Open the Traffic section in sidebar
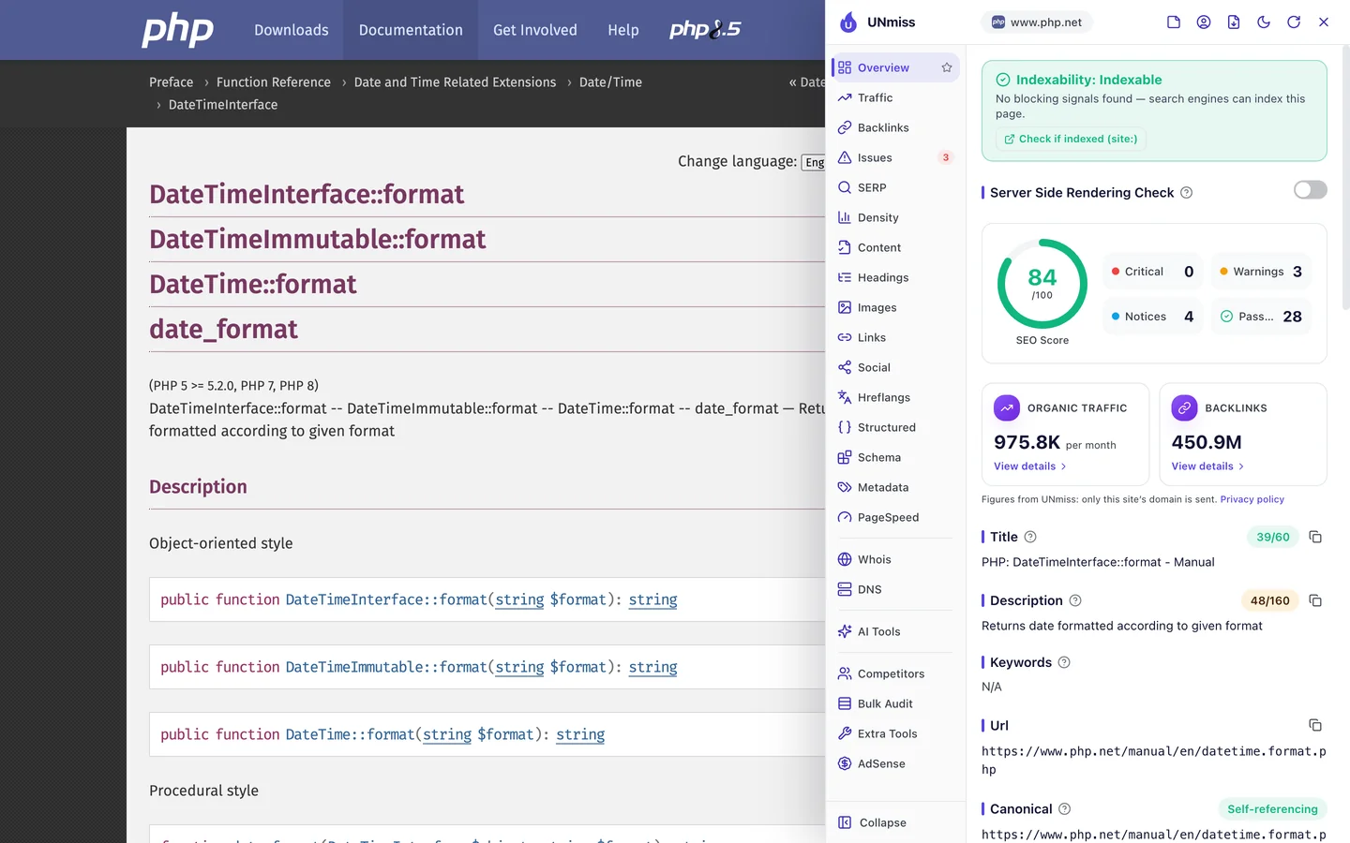 click(895, 97)
